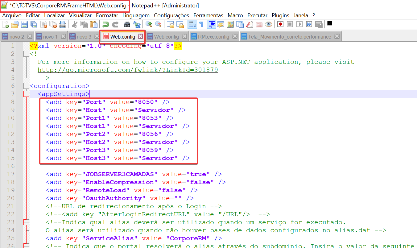Open the Document Map icon
Screen dimensions: 417x248
[230, 24]
